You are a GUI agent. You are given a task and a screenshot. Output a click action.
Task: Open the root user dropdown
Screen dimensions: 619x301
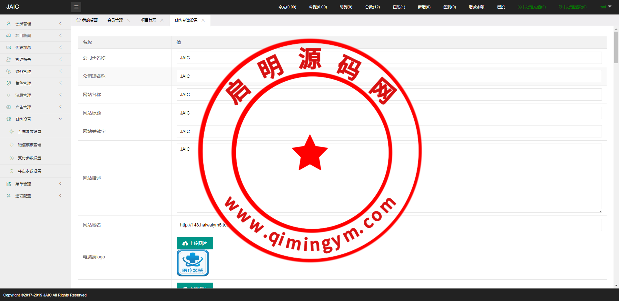click(x=605, y=7)
